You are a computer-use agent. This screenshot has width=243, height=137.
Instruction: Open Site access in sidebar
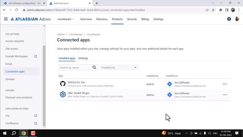(x=12, y=49)
